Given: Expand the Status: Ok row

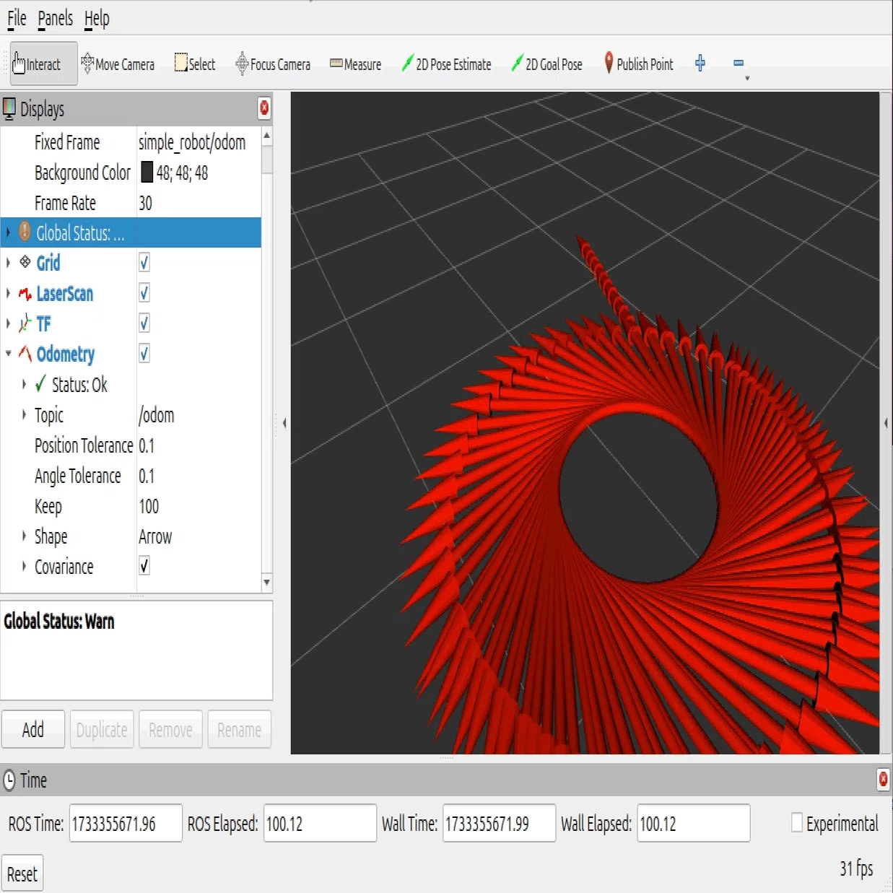Looking at the screenshot, I should tap(24, 384).
